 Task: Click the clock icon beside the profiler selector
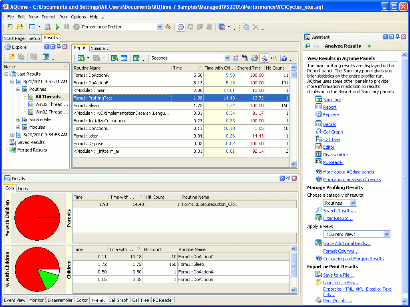tap(181, 27)
